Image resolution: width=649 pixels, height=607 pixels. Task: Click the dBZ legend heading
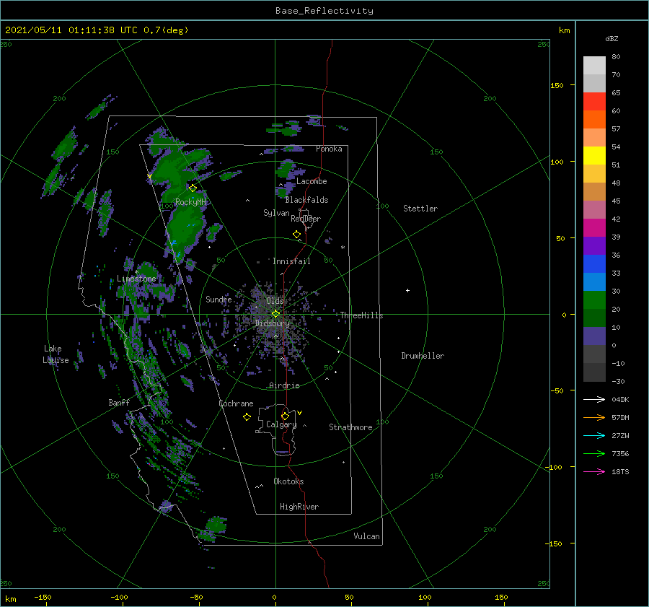(612, 38)
